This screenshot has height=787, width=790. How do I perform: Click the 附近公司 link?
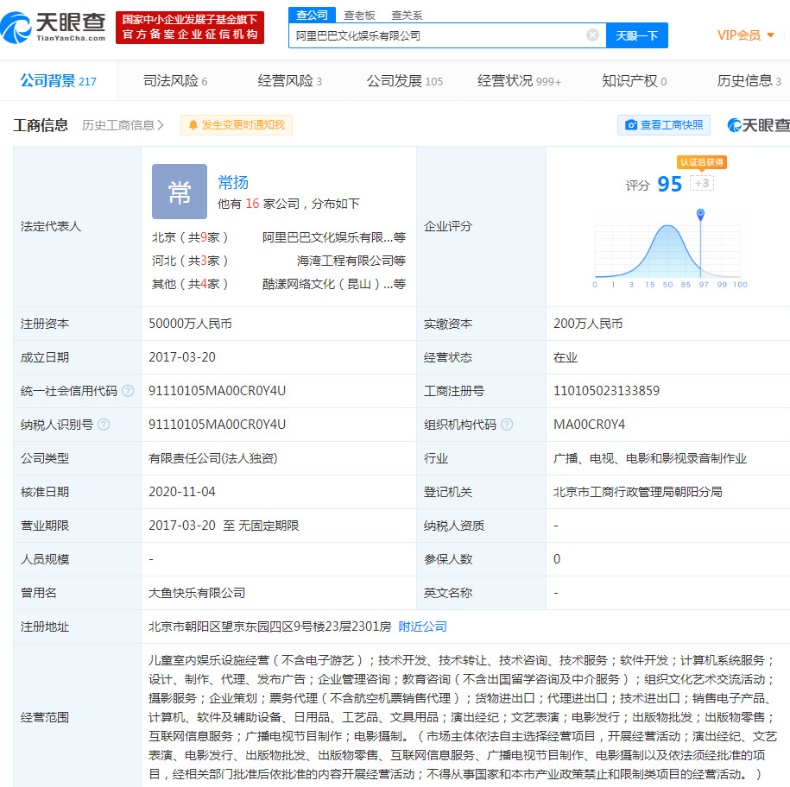[x=423, y=626]
